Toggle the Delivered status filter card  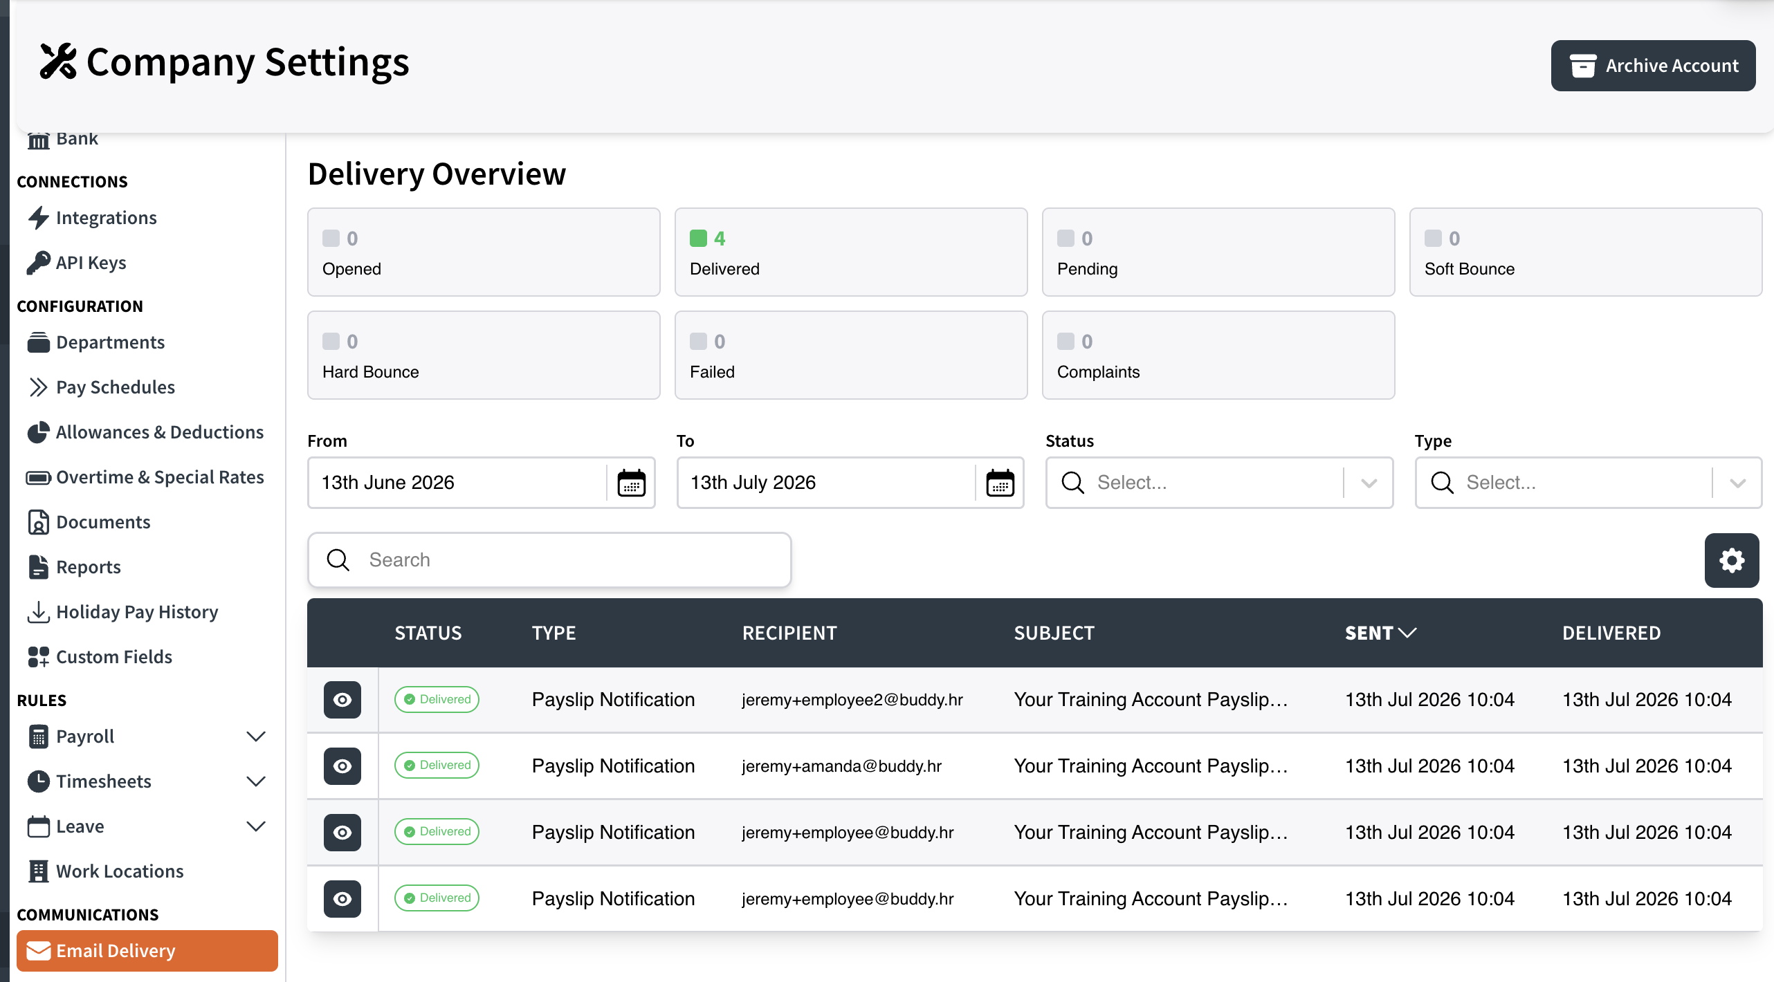[851, 252]
